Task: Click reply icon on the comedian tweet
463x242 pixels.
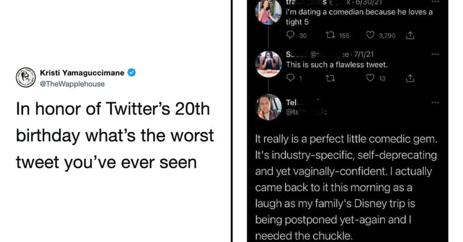Action: (x=291, y=35)
